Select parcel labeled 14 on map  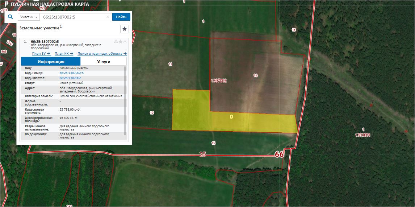coord(255,75)
